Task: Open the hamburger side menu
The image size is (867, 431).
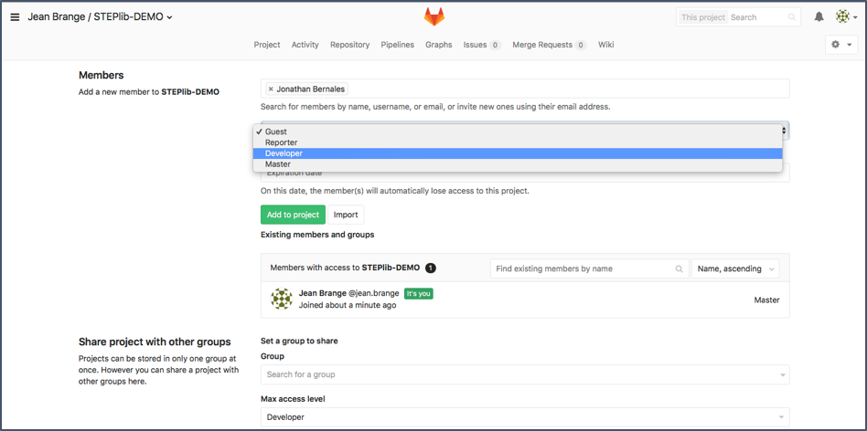Action: tap(15, 17)
